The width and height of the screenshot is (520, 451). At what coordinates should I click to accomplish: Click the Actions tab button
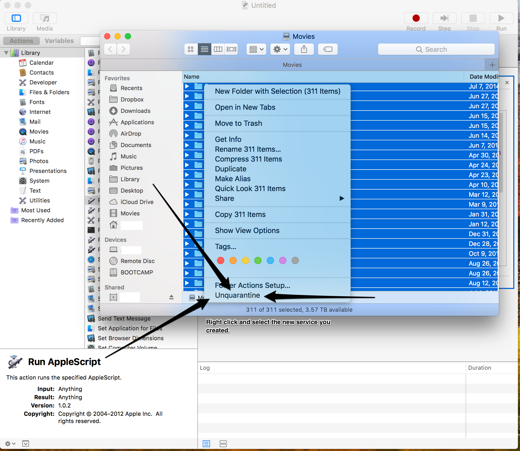pos(21,41)
